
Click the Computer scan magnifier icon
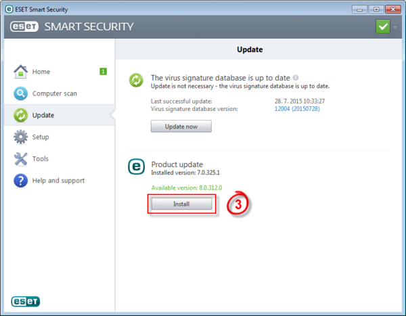(x=21, y=93)
